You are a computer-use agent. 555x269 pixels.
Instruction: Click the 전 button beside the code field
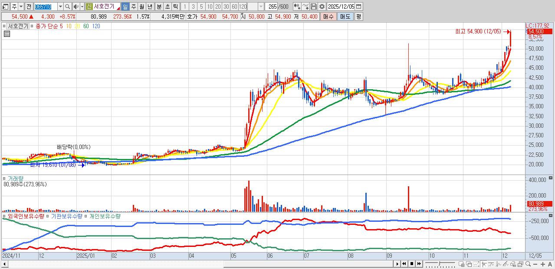(29, 6)
